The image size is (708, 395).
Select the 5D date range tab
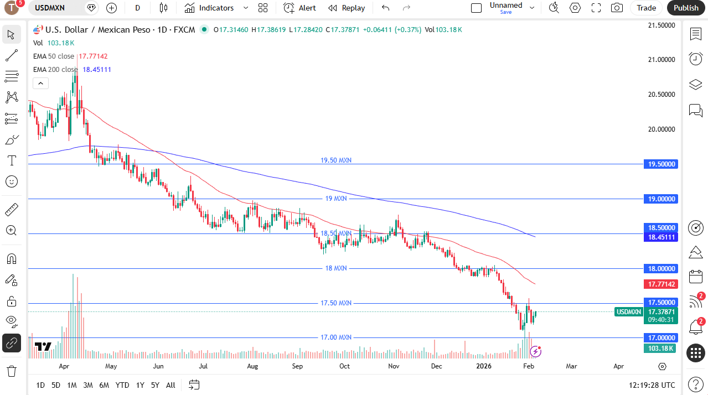pos(56,385)
